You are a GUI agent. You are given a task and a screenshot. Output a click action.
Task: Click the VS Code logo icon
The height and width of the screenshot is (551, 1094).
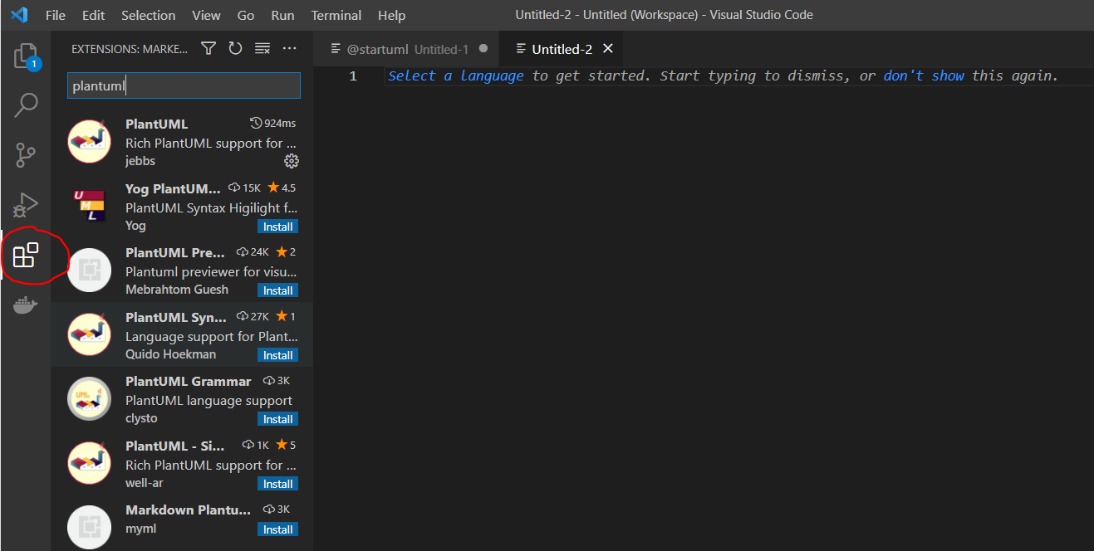(19, 15)
